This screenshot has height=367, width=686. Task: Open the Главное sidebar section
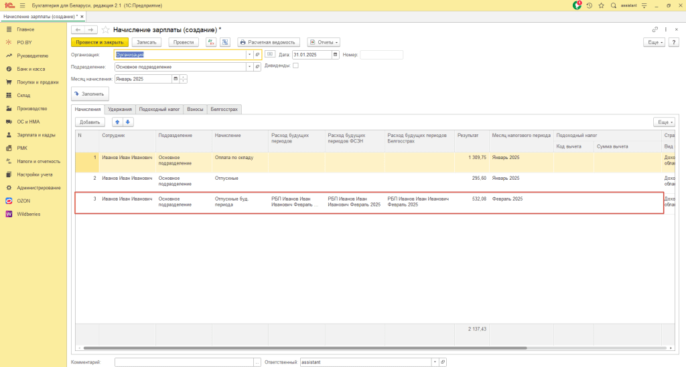(x=25, y=29)
